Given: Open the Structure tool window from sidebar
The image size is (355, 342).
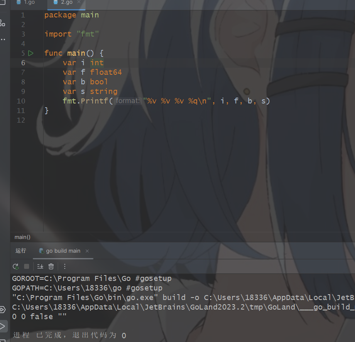Looking at the screenshot, I should pos(2,23).
